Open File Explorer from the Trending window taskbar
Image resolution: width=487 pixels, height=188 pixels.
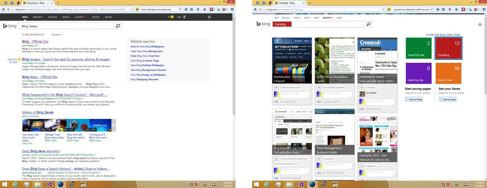[x=289, y=184]
